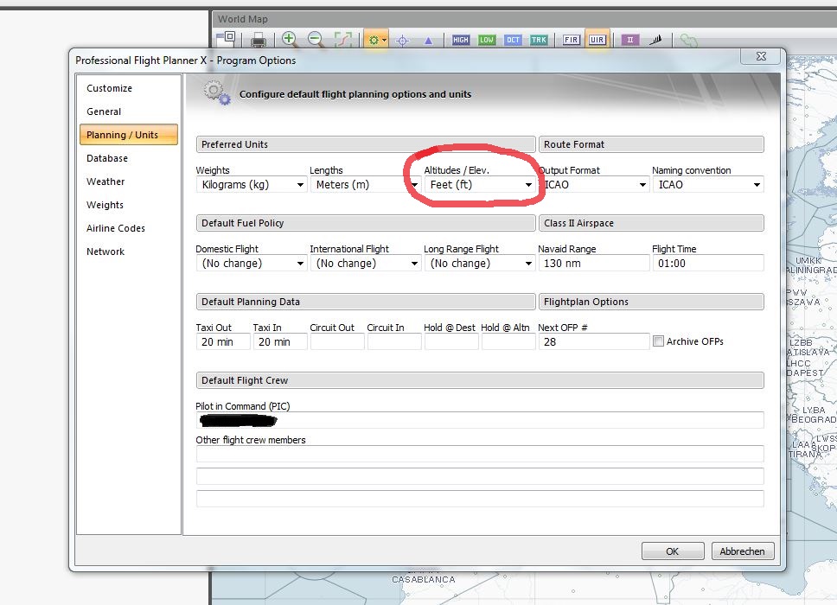
Task: Click the zoom-to-route icon in World Map toolbar
Action: pos(342,40)
